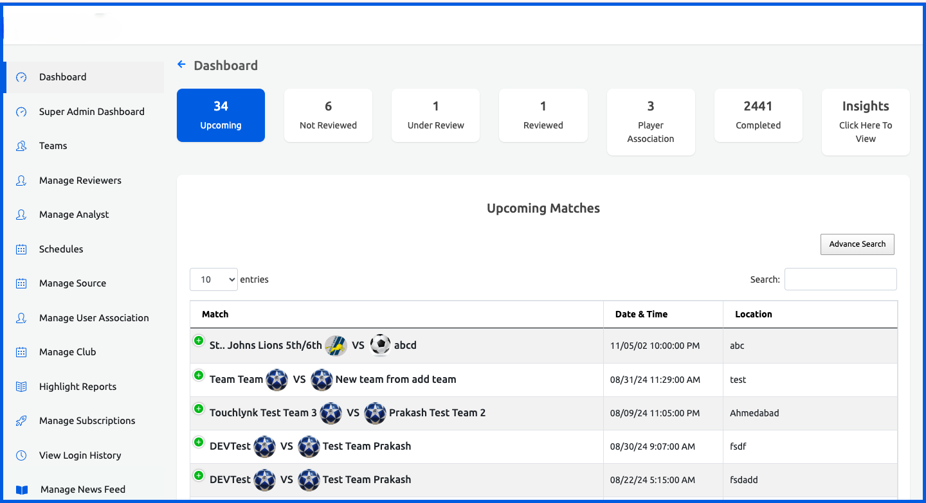The height and width of the screenshot is (503, 926).
Task: Click the Dashboard gauge icon in sidebar
Action: [x=21, y=77]
